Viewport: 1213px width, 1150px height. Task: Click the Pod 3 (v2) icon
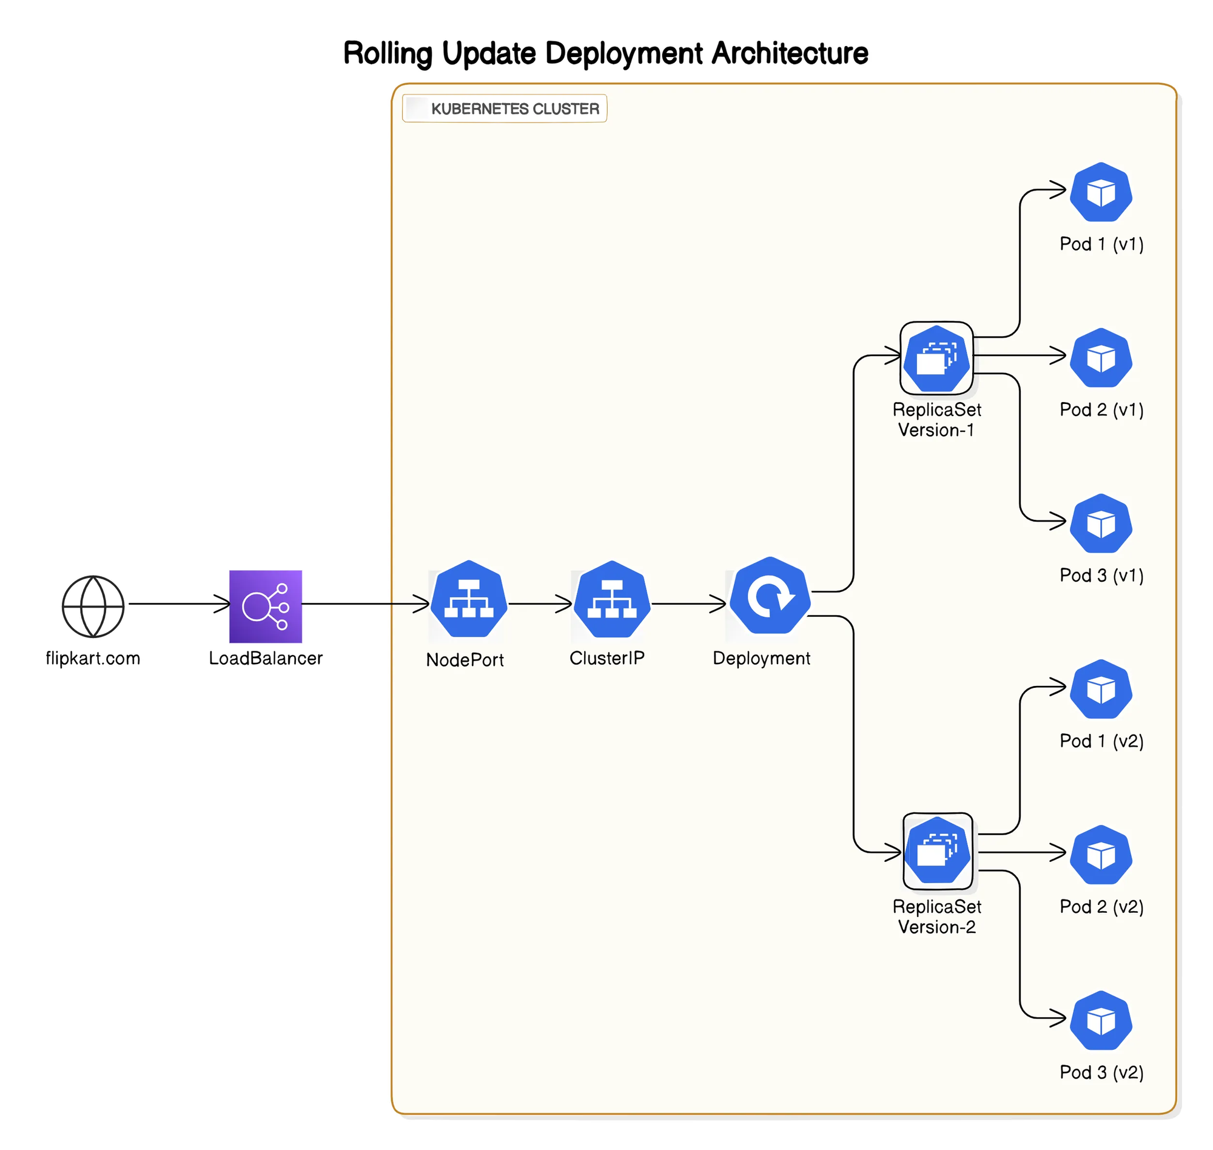(1101, 1021)
